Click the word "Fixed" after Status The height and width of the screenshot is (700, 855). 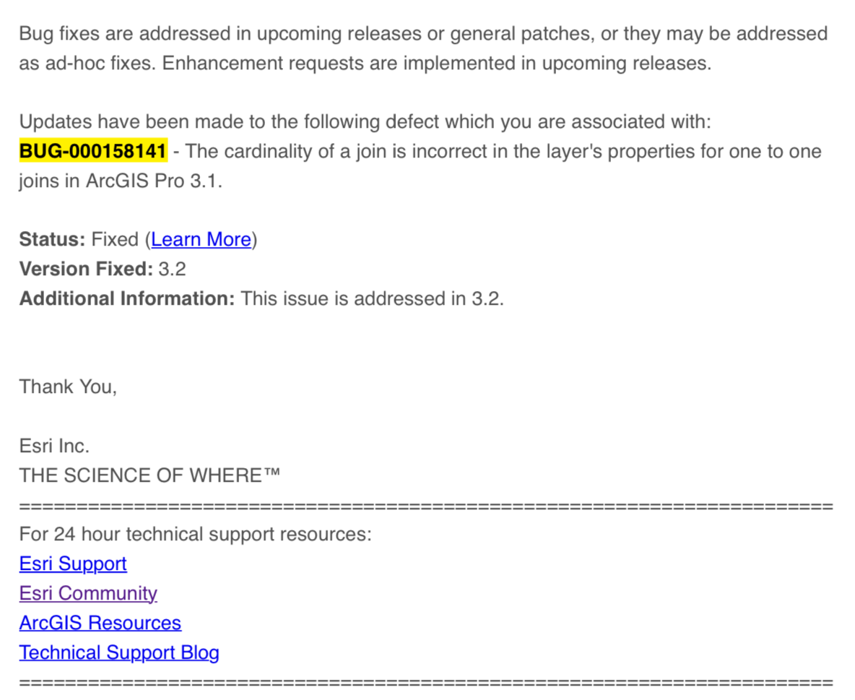117,240
